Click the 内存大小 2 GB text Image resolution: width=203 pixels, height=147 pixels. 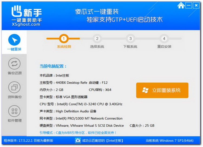(51, 90)
